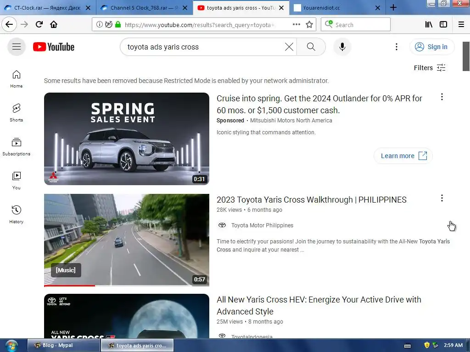470x352 pixels.
Task: Switch to CT-Clock.rar Yandex Disk tab
Action: pyautogui.click(x=48, y=8)
